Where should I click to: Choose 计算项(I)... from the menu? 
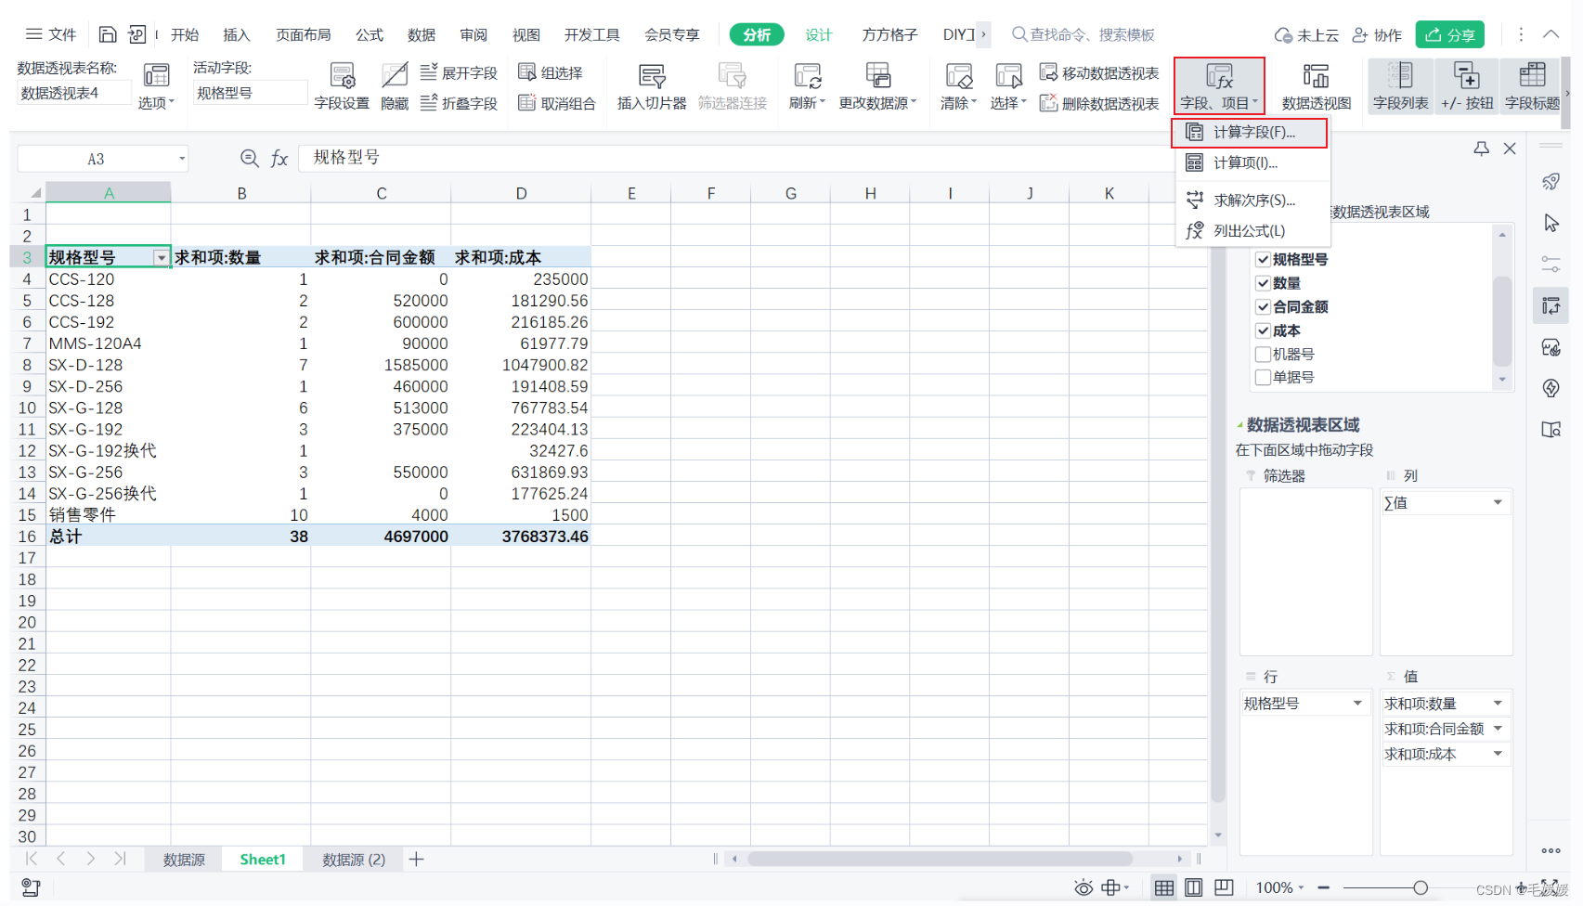pos(1250,163)
